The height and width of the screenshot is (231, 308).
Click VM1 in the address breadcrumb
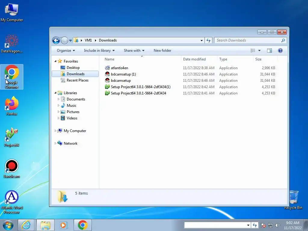[88, 40]
